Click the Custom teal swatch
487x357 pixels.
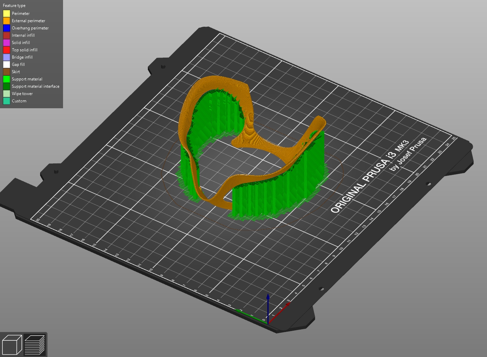(x=7, y=101)
